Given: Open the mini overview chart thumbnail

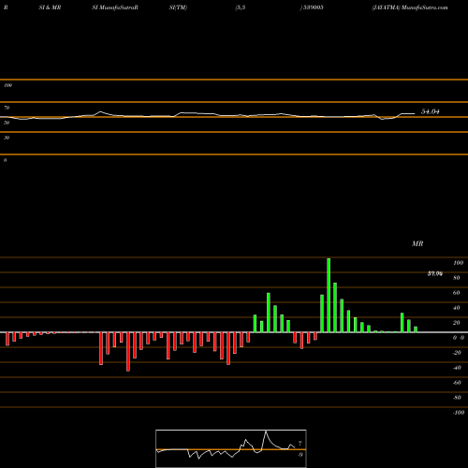Looking at the screenshot, I should click(231, 448).
